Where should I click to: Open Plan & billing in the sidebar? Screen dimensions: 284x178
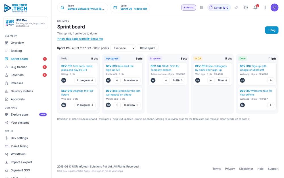pos(26,146)
